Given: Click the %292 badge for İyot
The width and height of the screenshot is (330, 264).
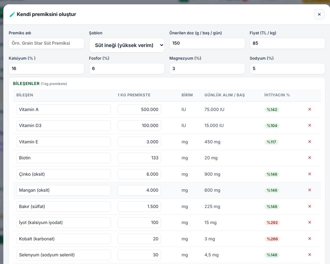Looking at the screenshot, I should click(272, 223).
